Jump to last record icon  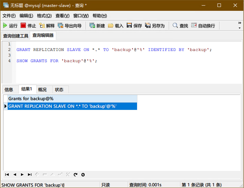pyautogui.click(x=30, y=175)
